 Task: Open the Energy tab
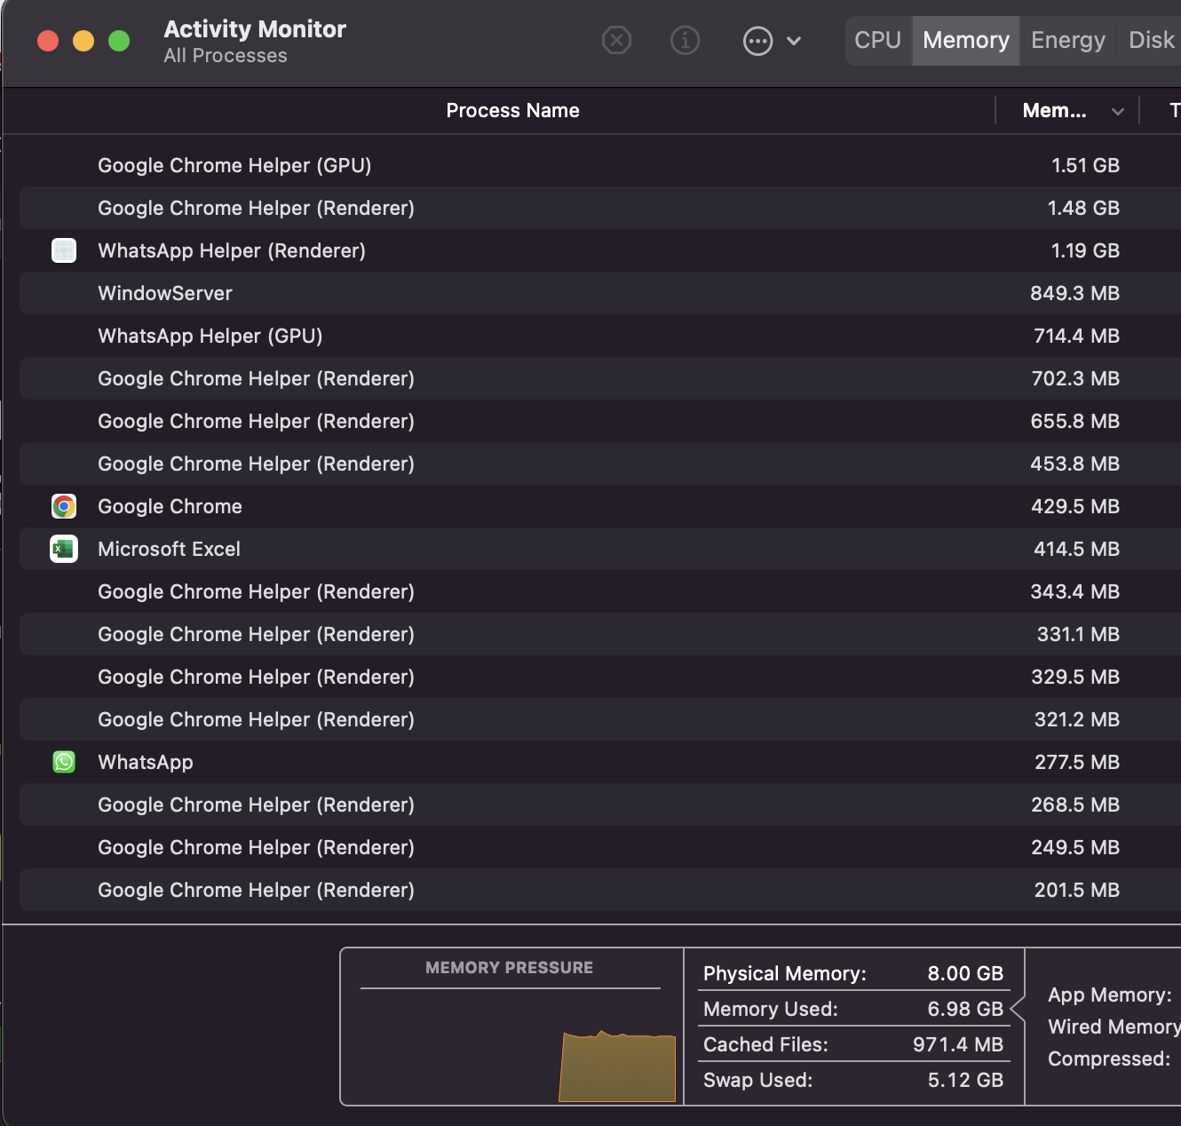1067,40
